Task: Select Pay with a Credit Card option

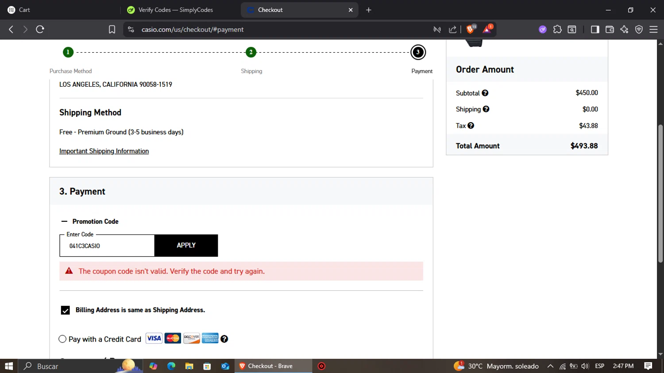Action: 62,339
